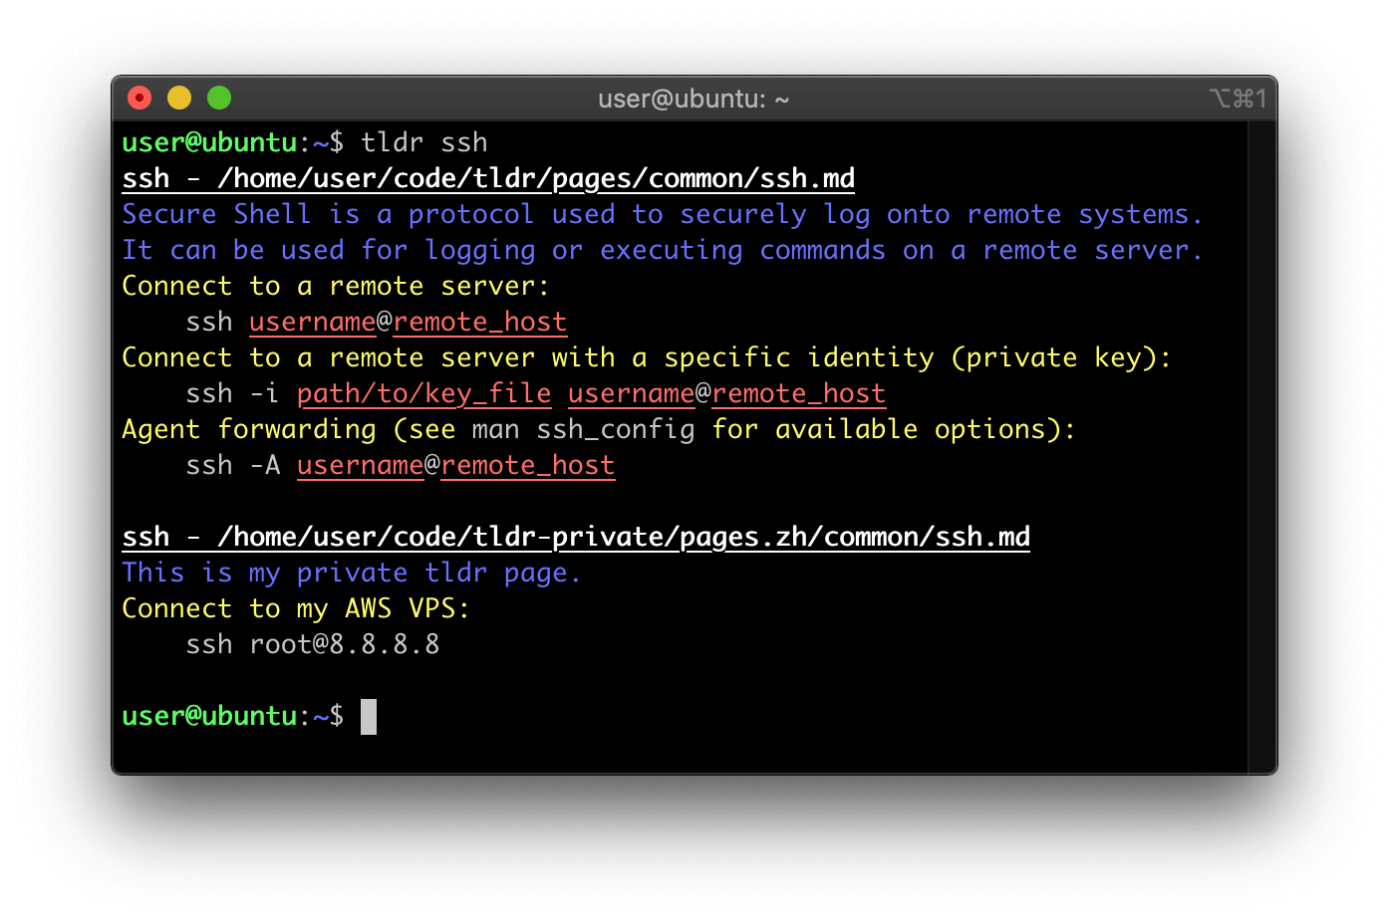
Task: Click 'Connect to a remote server:' heading
Action: [336, 286]
